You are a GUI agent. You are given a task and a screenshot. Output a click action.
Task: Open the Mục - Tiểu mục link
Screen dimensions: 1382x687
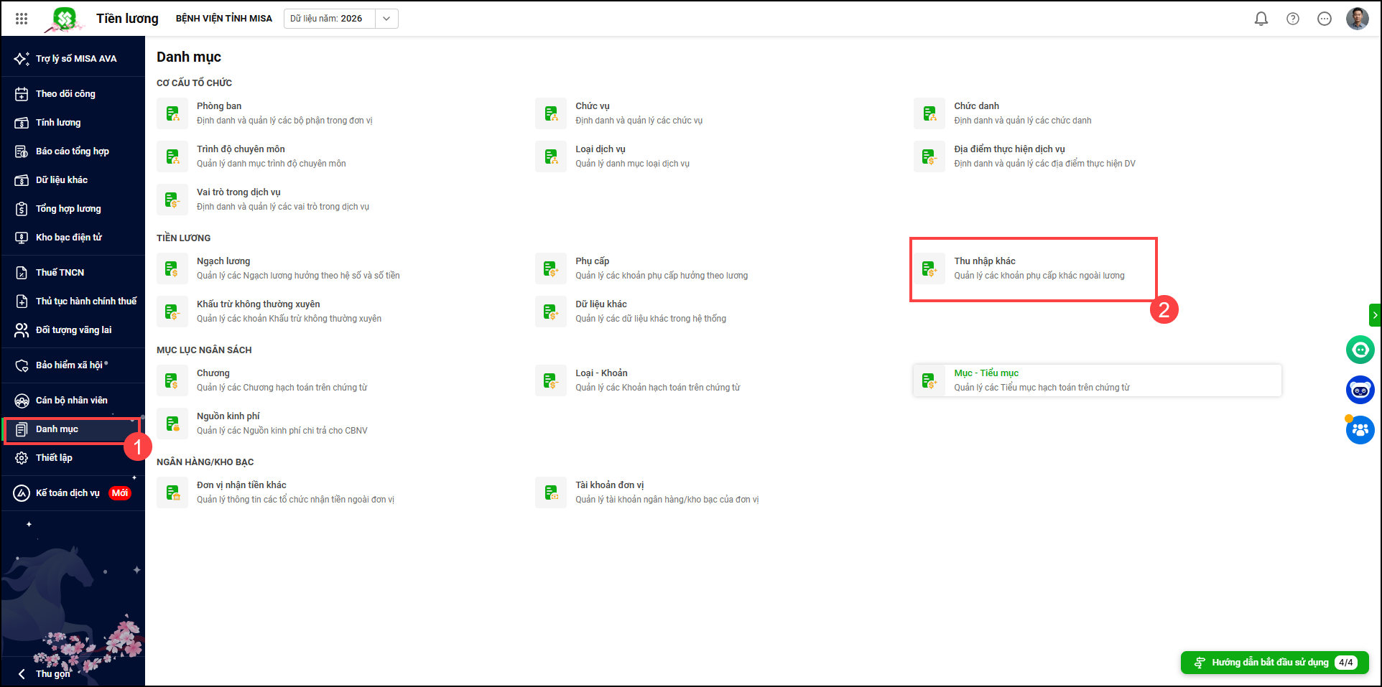[986, 373]
